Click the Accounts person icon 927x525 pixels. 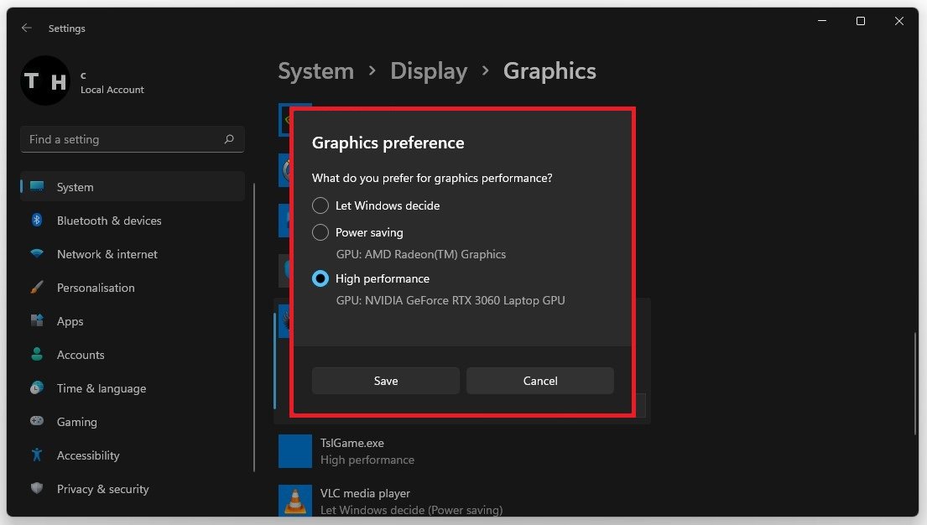click(37, 355)
